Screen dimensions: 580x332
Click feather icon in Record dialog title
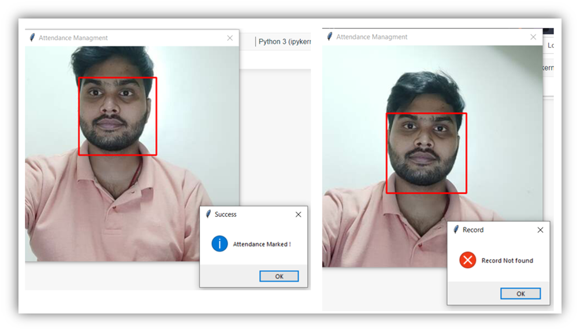coord(456,230)
